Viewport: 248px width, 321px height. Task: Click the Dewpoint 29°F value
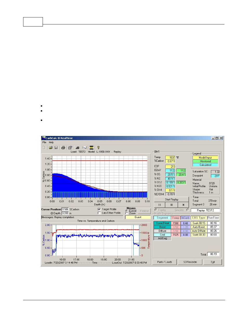coord(215,176)
